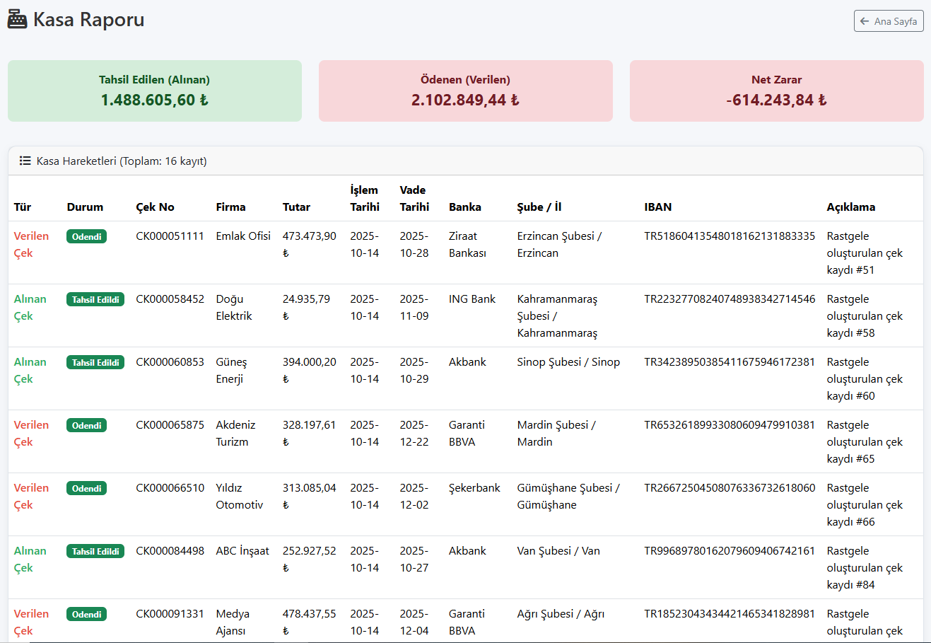Click the Vade Tarihi column header
This screenshot has height=643, width=931.
(x=414, y=199)
